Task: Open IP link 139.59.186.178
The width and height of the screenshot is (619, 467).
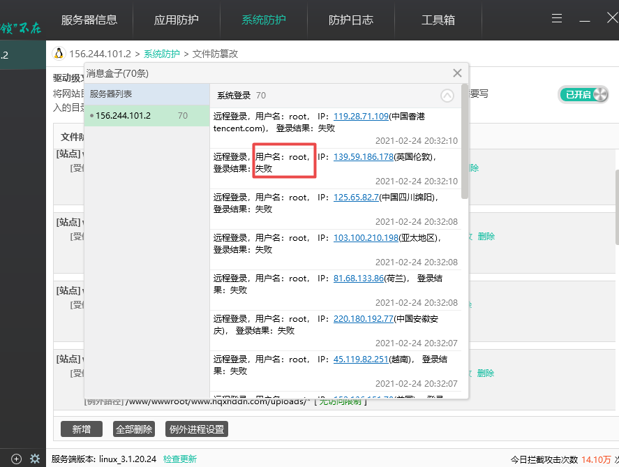Action: coord(363,157)
